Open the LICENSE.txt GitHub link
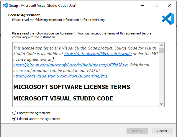This screenshot has height=137, width=177. 71,65
